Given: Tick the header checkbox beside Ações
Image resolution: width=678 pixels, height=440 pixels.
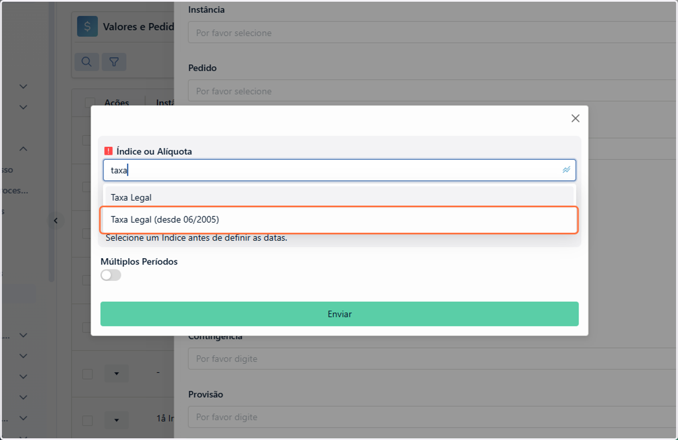Looking at the screenshot, I should point(89,103).
